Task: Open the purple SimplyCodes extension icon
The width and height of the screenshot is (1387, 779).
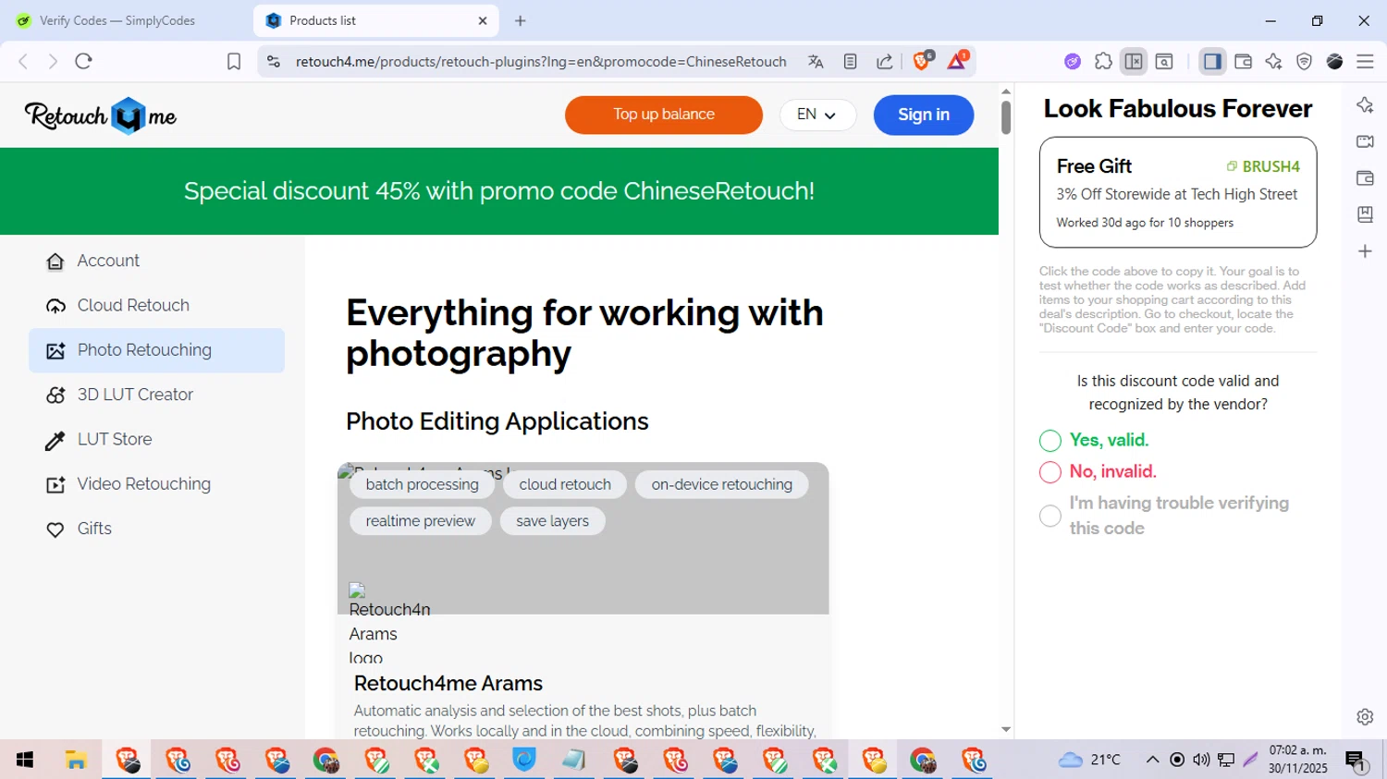Action: 1073,61
